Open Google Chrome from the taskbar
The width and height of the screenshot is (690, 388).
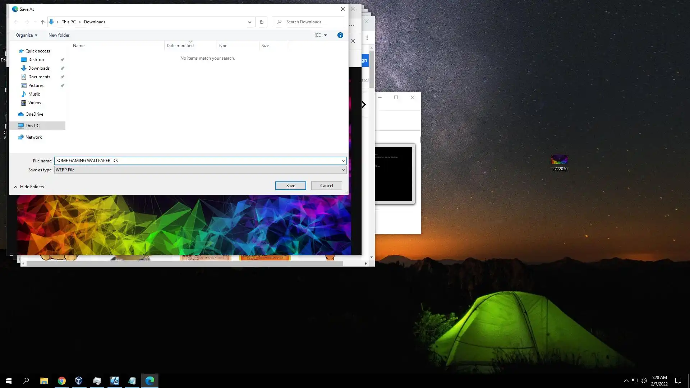[x=62, y=380]
